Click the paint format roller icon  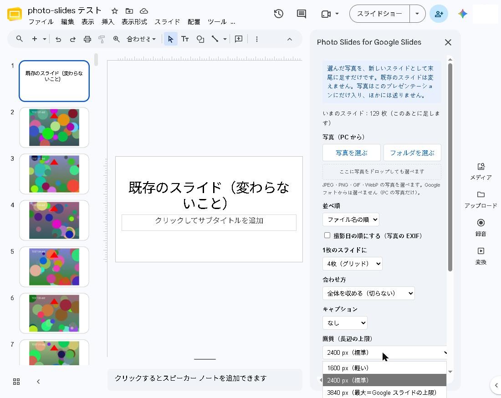pyautogui.click(x=102, y=39)
